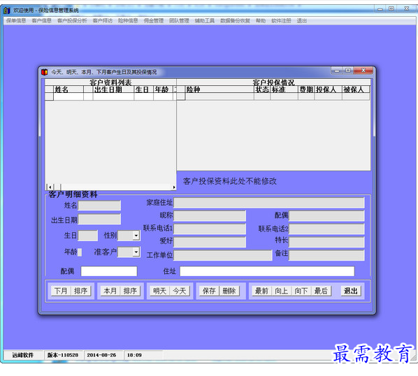Open the 客户拜访 menu

(103, 20)
